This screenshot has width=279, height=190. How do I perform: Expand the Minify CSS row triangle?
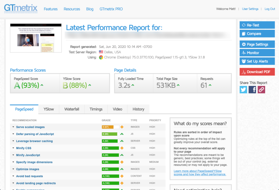pyautogui.click(x=13, y=148)
